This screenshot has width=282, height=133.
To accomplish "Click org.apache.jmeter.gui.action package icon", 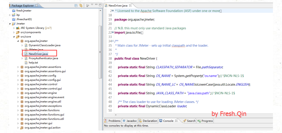I will (22, 128).
